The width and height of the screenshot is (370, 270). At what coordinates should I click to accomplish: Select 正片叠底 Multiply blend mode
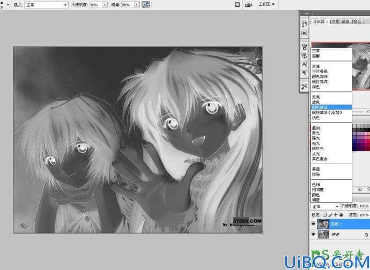point(331,71)
